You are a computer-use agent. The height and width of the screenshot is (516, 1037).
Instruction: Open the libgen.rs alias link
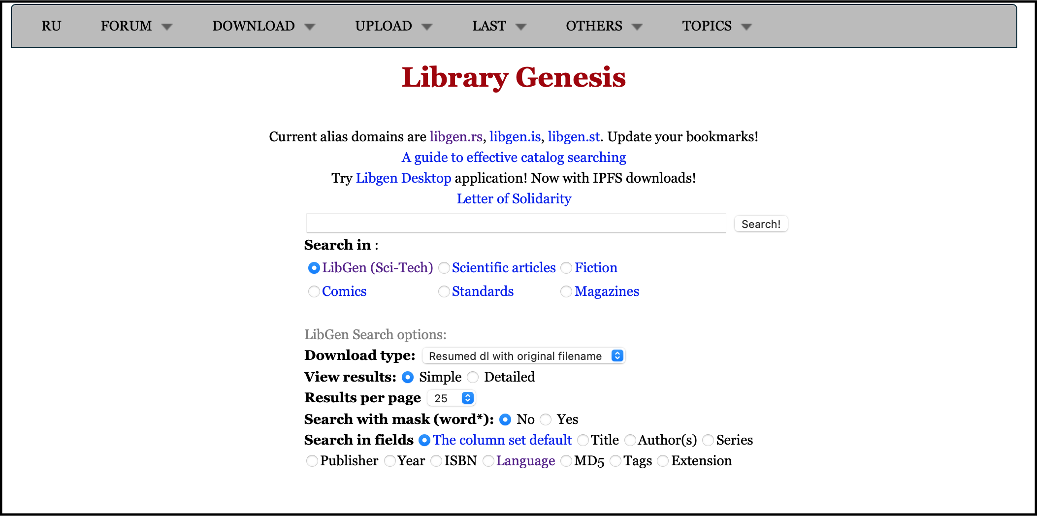456,136
